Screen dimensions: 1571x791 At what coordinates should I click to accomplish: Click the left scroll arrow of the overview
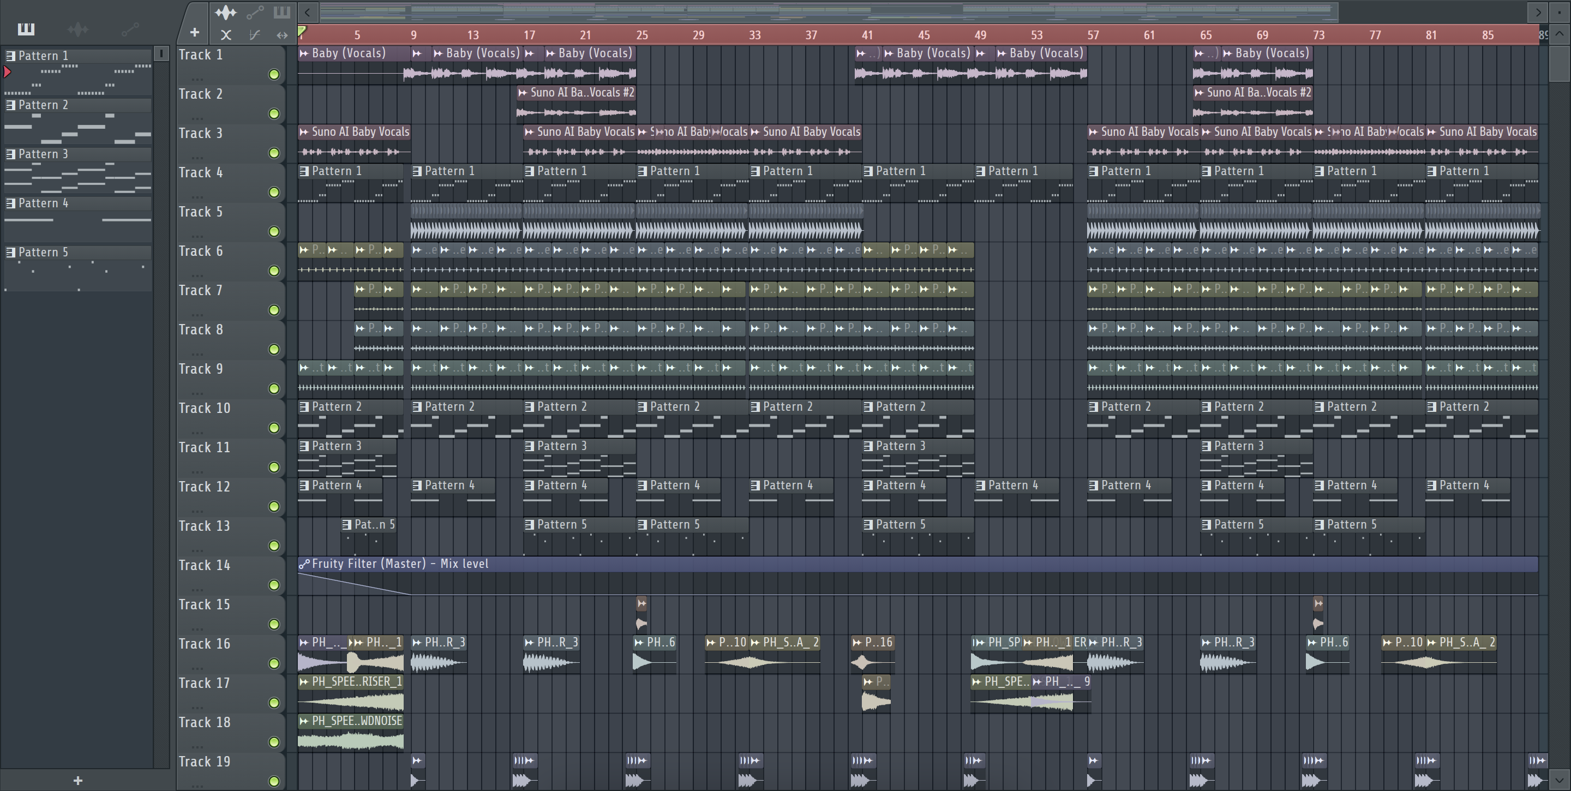(307, 11)
